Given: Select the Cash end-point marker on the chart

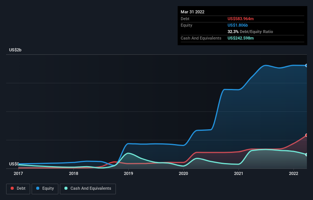Looking at the screenshot, I should point(307,155).
